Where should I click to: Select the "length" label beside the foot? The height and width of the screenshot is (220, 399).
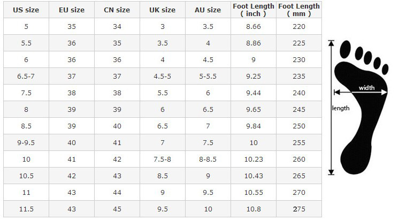pos(341,108)
